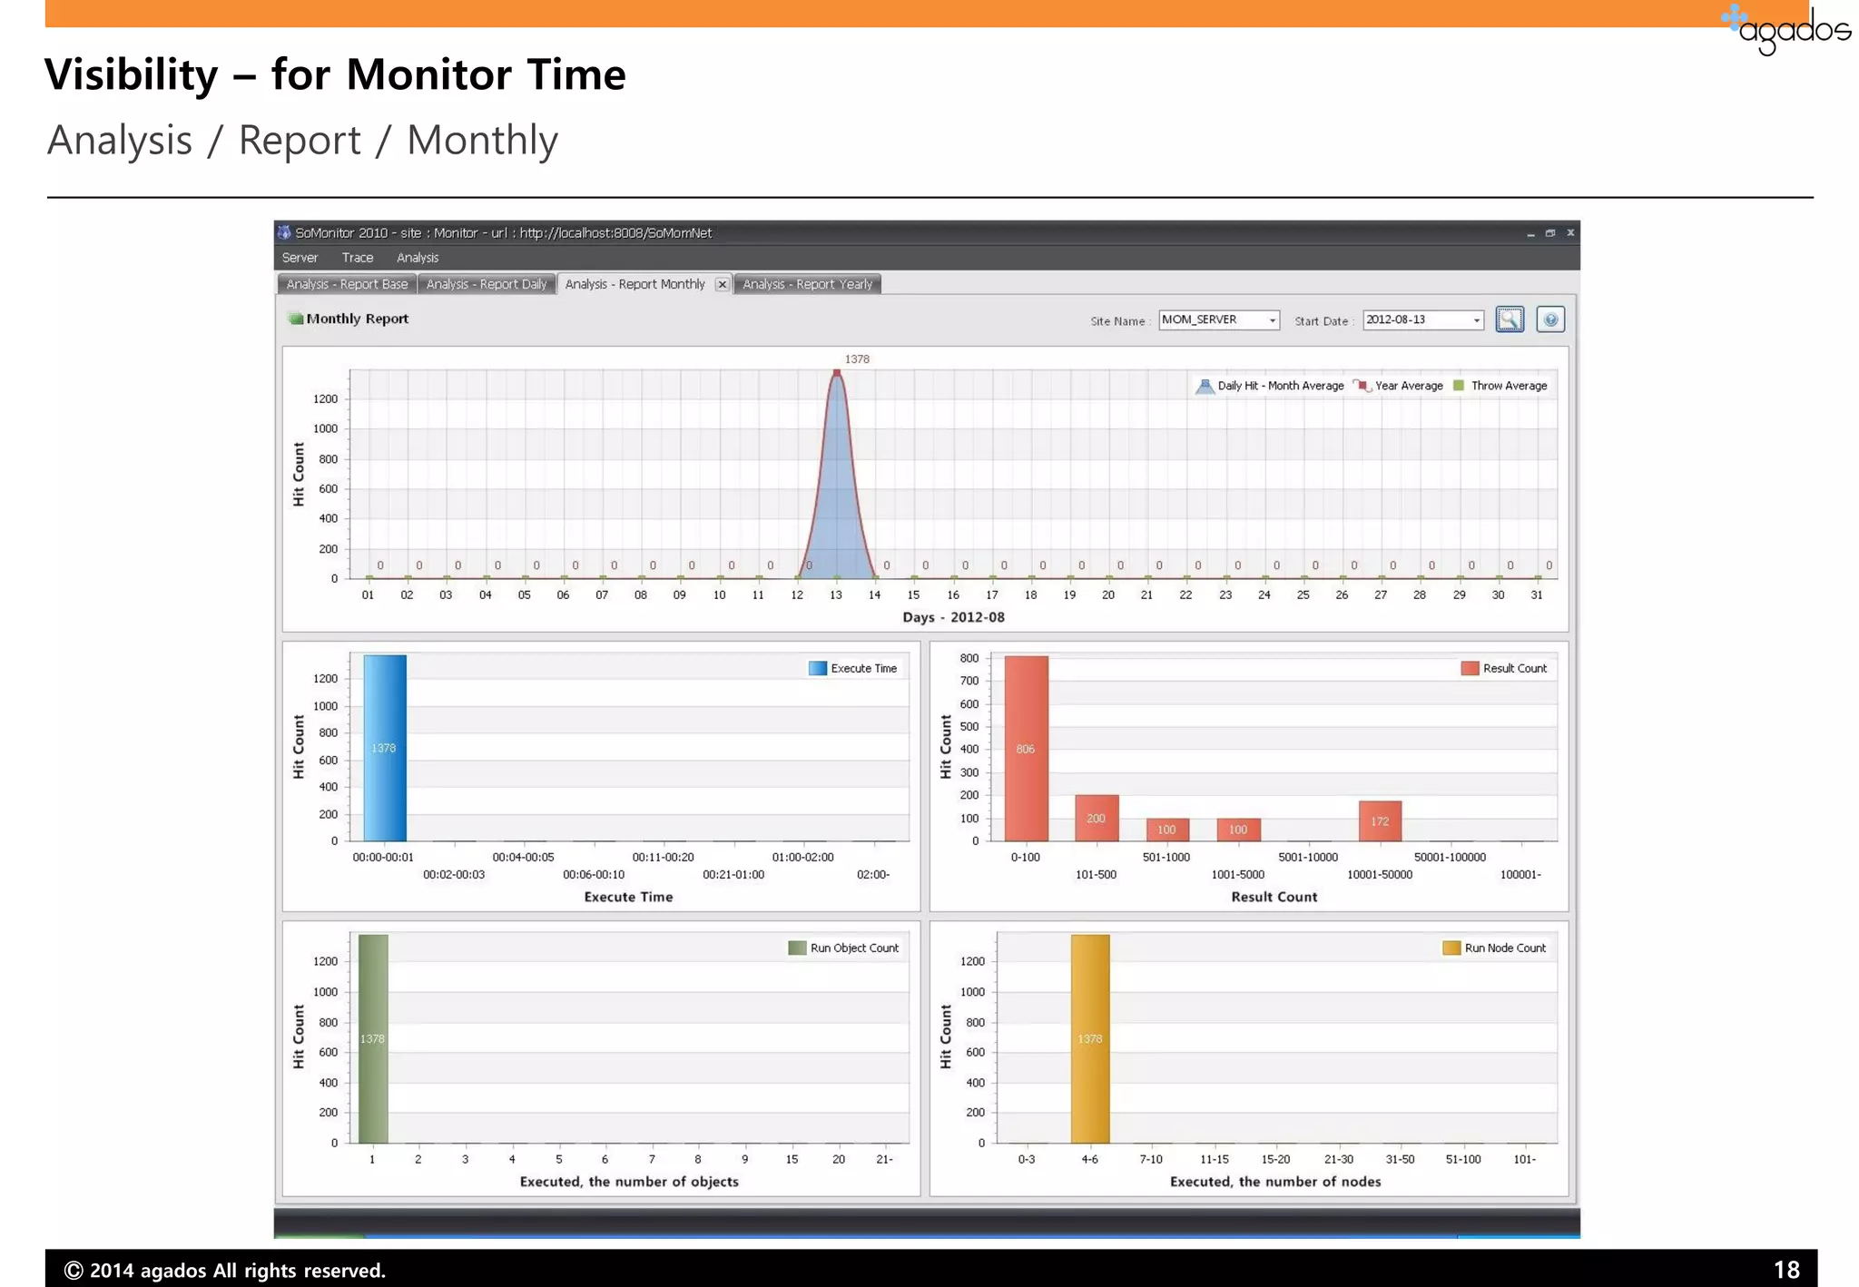
Task: Click the SoMonitor app icon in title bar
Action: 284,232
